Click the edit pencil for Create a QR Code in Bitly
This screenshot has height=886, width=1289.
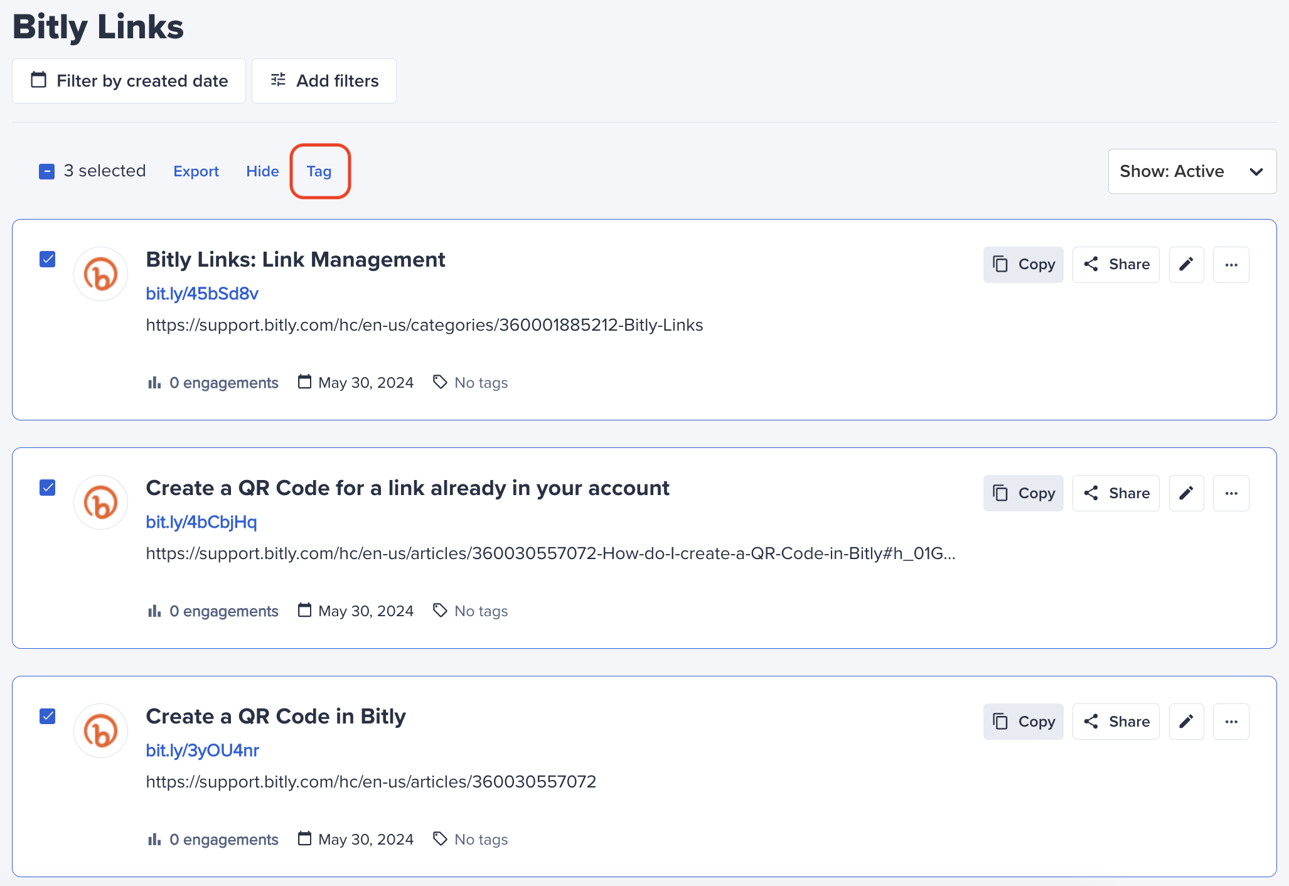[1186, 722]
